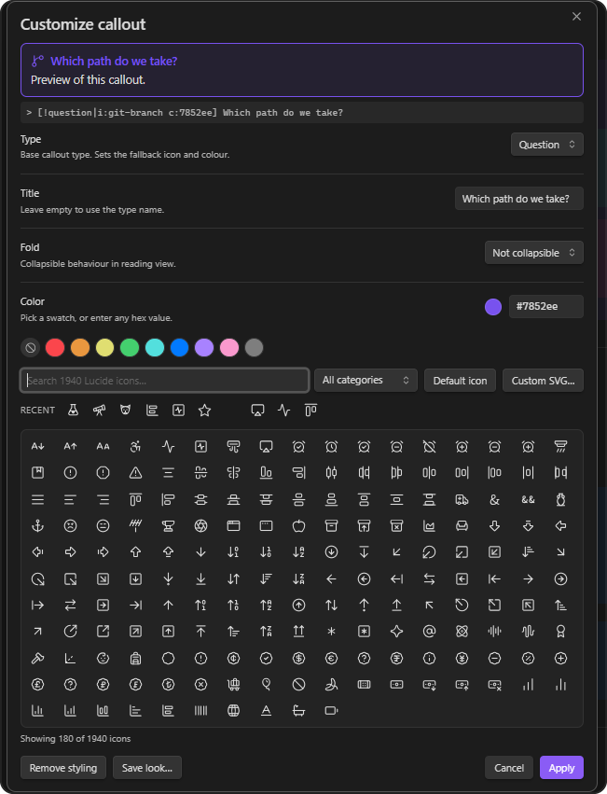The width and height of the screenshot is (607, 794).
Task: Select the armchair icon
Action: (x=462, y=526)
